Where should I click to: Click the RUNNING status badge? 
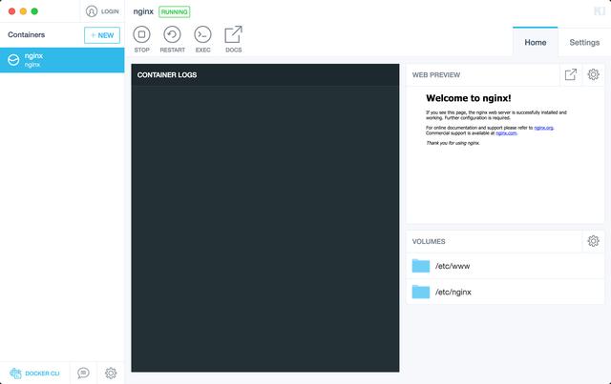click(174, 11)
